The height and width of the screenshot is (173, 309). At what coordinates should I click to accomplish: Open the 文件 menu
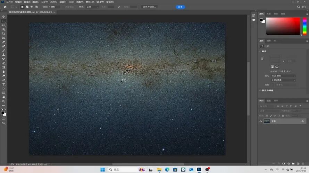(x=9, y=2)
